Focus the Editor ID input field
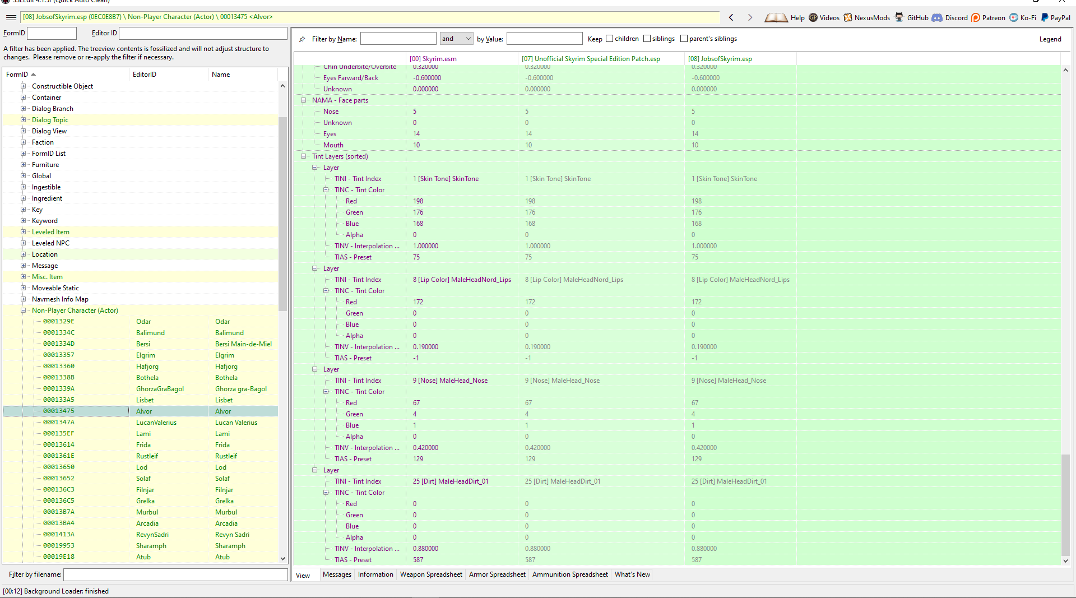 (203, 33)
